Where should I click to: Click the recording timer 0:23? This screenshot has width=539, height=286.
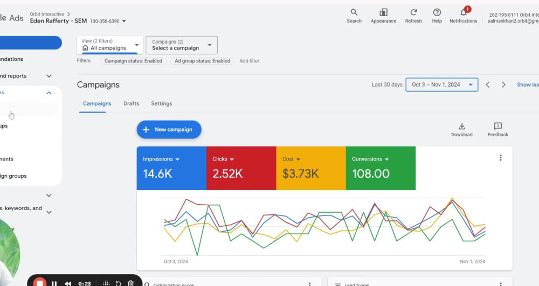[x=84, y=284]
